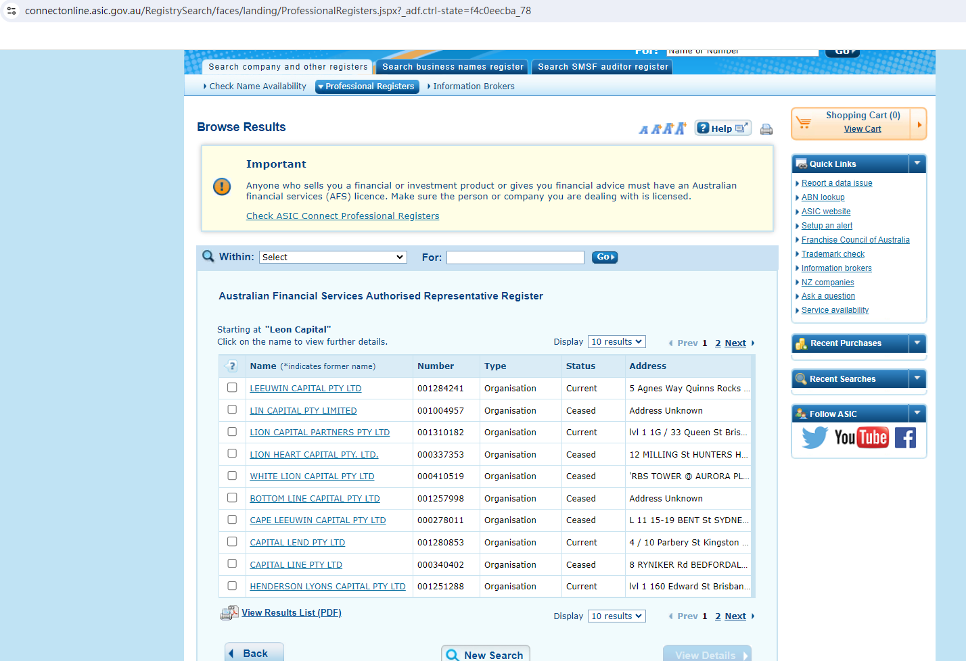Choose the largest font size icon
This screenshot has width=966, height=661.
(680, 128)
